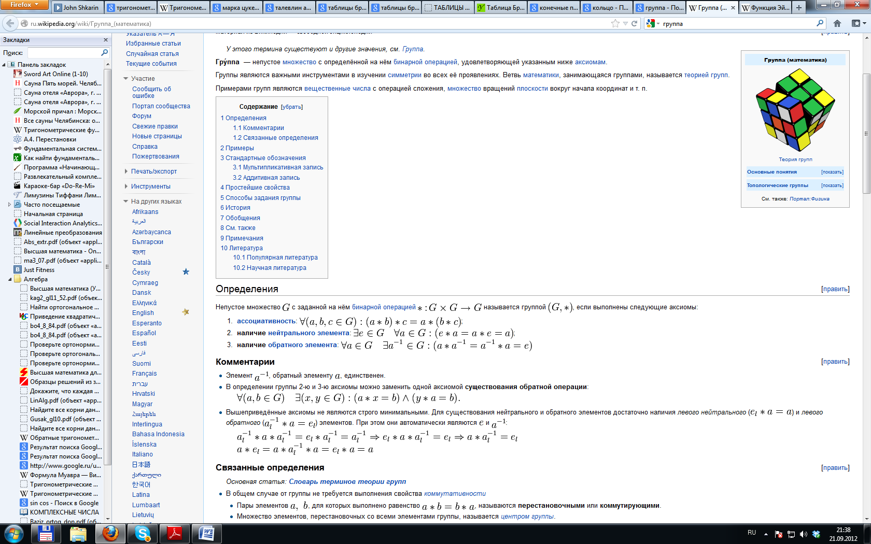This screenshot has height=544, width=871.
Task: Open the Случайная статья sidebar link
Action: [152, 54]
